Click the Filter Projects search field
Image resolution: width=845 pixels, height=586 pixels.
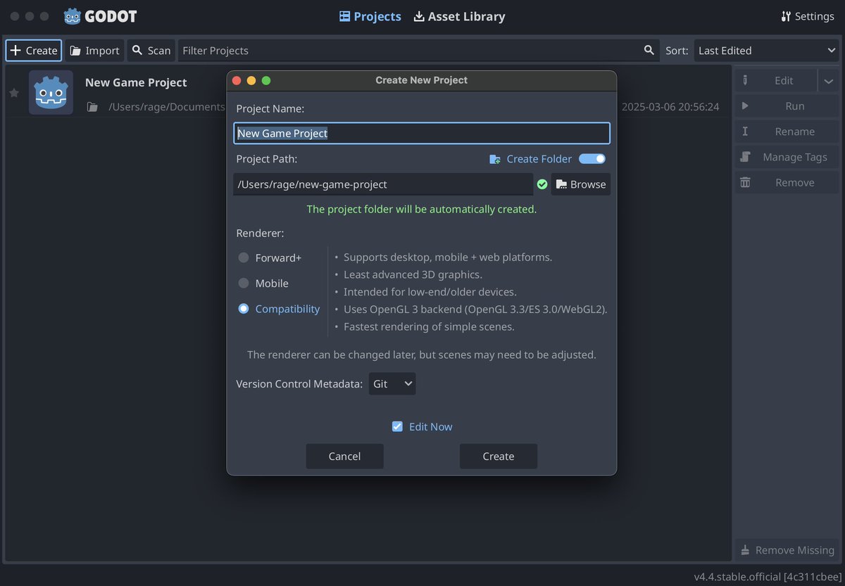tap(419, 50)
